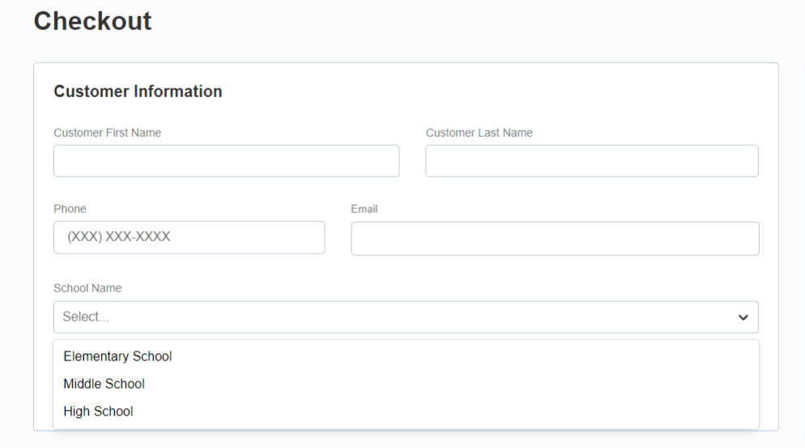Focus the Email address input

click(555, 238)
